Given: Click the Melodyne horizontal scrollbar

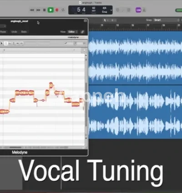Looking at the screenshot, I should [15, 147].
